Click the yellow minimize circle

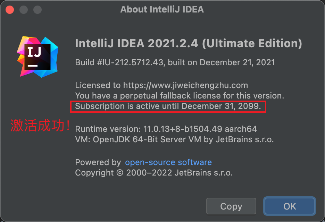coord(23,10)
